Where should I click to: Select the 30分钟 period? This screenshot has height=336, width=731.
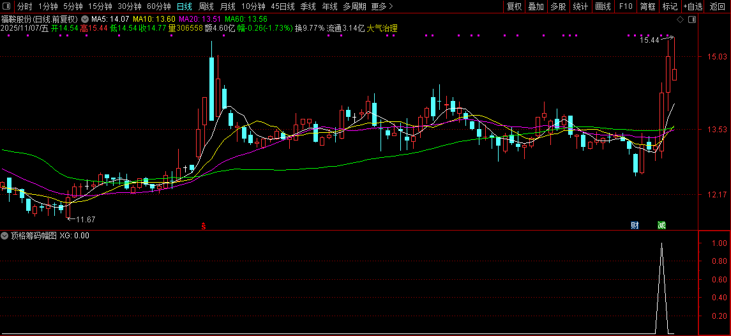tap(130, 6)
